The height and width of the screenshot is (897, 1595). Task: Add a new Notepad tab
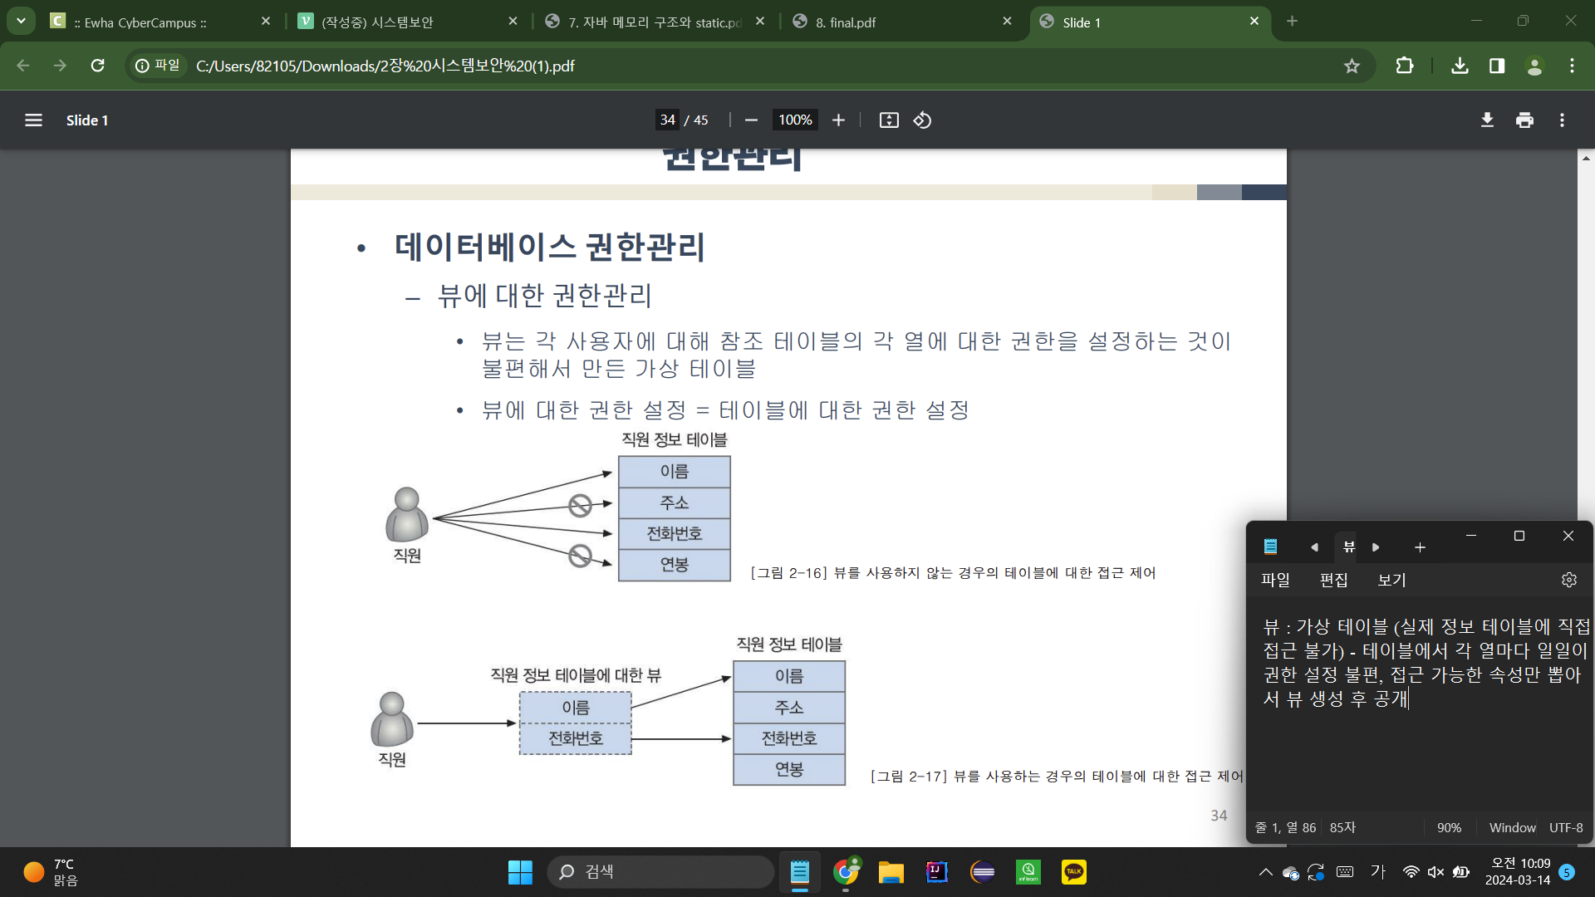(1420, 547)
